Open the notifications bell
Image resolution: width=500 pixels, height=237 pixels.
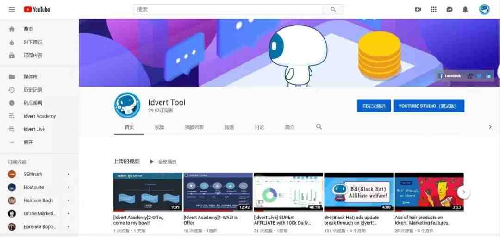pos(465,10)
